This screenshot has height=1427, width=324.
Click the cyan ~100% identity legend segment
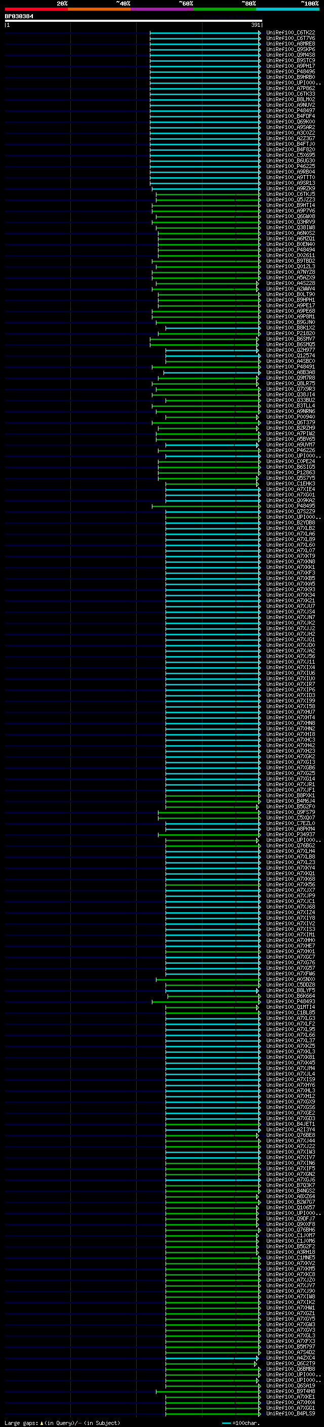click(288, 9)
